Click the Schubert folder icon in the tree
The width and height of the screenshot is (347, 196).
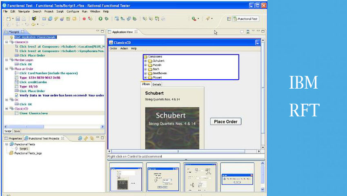coord(150,60)
